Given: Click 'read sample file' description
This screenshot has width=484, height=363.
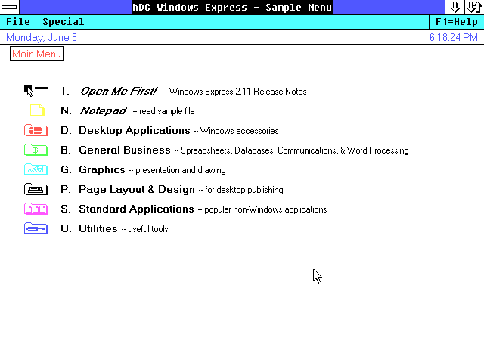Looking at the screenshot, I should [x=167, y=111].
